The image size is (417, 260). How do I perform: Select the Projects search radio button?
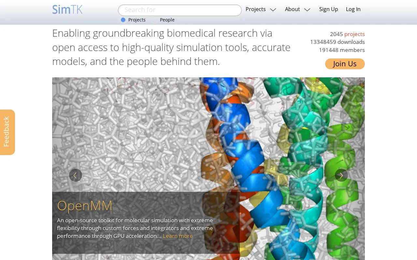point(123,20)
